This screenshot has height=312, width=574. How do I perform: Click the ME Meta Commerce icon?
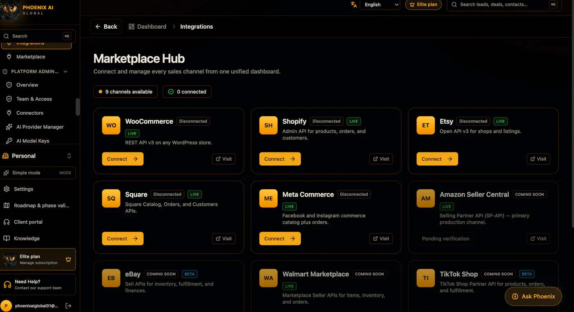[x=269, y=198]
